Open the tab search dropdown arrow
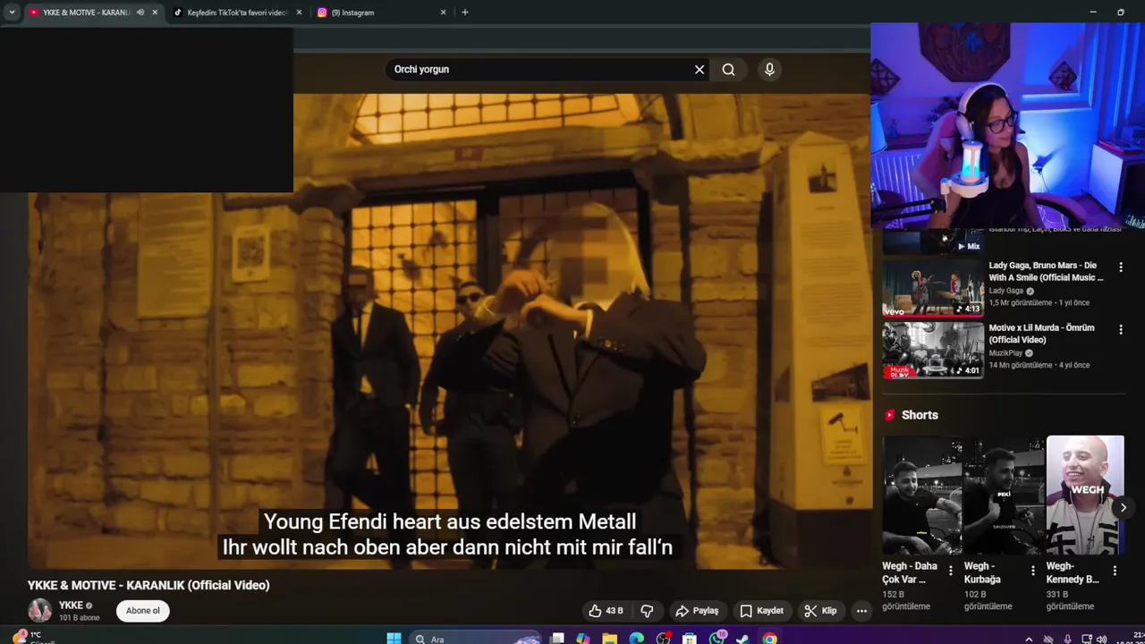The height and width of the screenshot is (644, 1145). pos(12,13)
